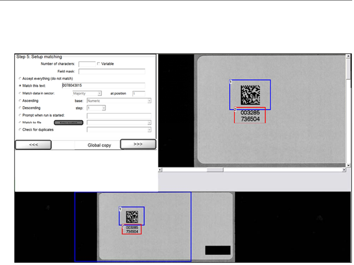Click the Enter location button
The width and height of the screenshot is (354, 265).
(x=69, y=123)
